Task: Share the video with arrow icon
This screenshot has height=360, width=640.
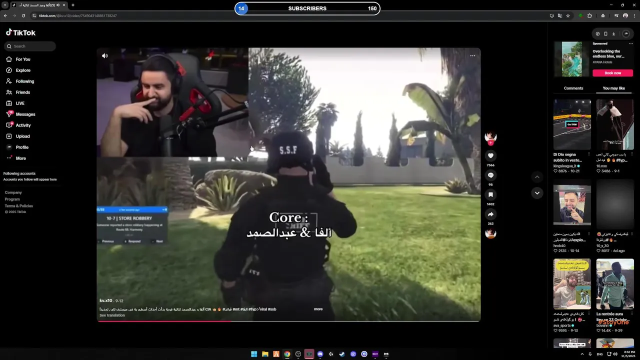Action: [x=490, y=214]
